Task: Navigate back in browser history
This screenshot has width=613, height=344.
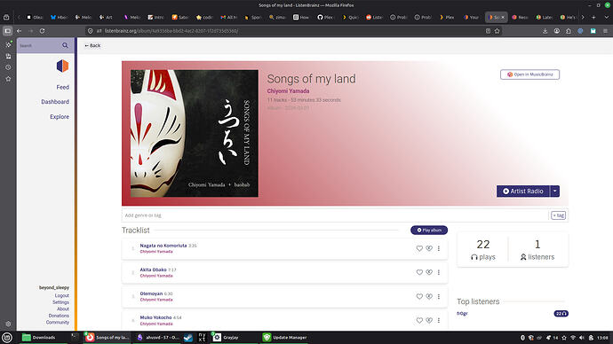Action: pyautogui.click(x=19, y=31)
